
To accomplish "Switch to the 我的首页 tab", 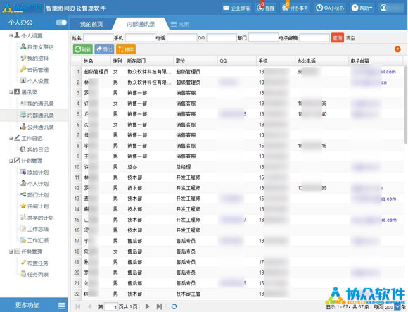I will [x=91, y=24].
